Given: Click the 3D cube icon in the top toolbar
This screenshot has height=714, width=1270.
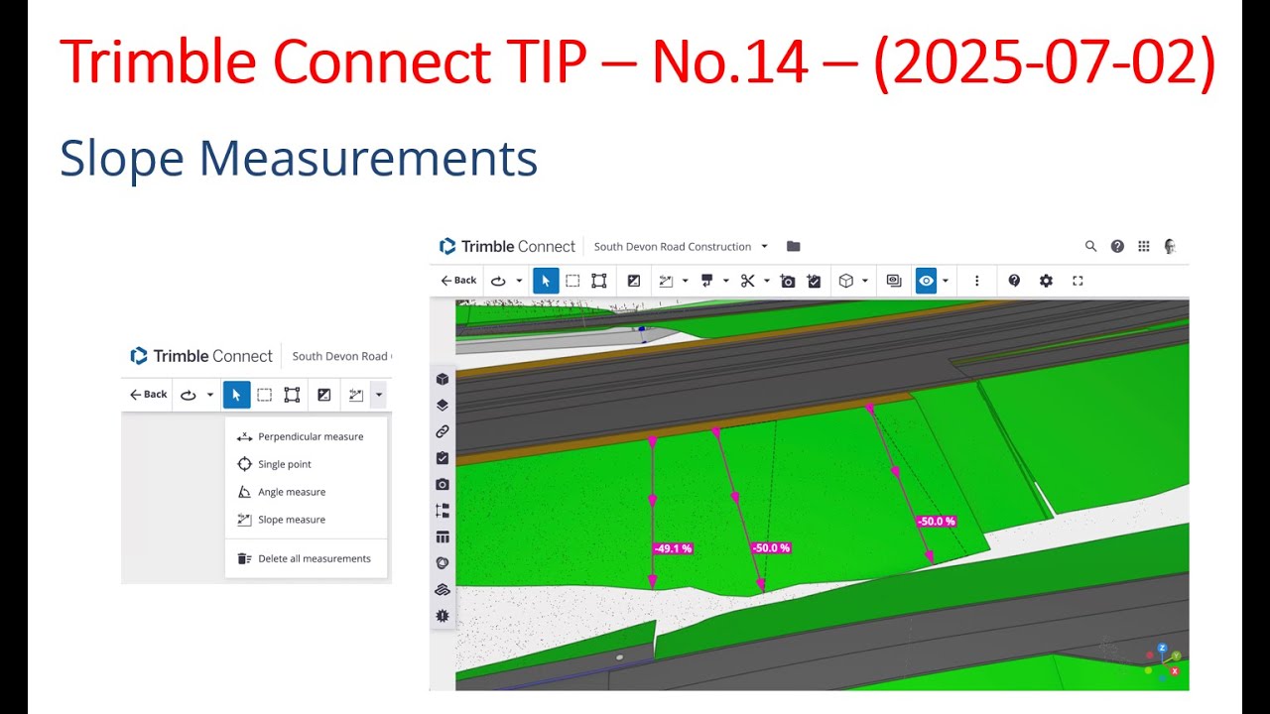Looking at the screenshot, I should 846,281.
